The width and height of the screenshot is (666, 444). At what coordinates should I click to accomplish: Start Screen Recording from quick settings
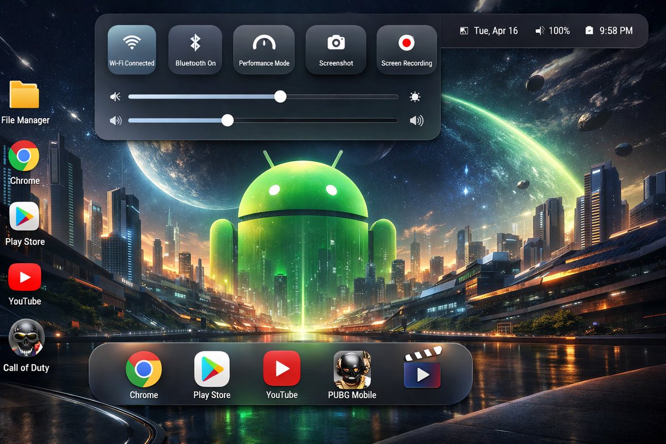point(407,49)
